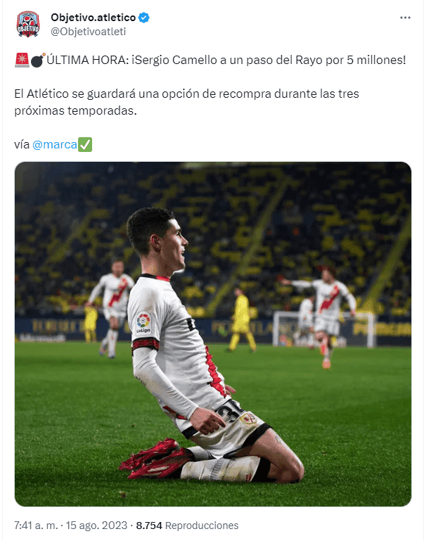Click the bomb emoji before ÚLTIMA HORA
Image resolution: width=424 pixels, height=541 pixels.
[x=38, y=60]
